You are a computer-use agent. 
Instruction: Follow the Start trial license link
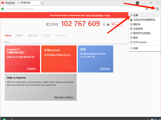tap(94, 15)
